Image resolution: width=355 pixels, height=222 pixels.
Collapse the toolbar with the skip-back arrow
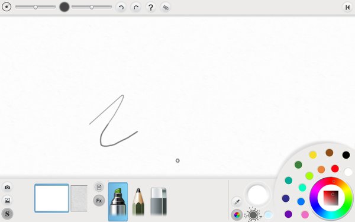click(347, 8)
